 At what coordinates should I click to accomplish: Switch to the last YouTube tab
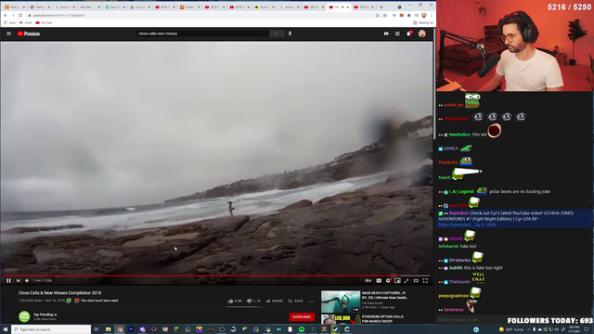tap(363, 6)
